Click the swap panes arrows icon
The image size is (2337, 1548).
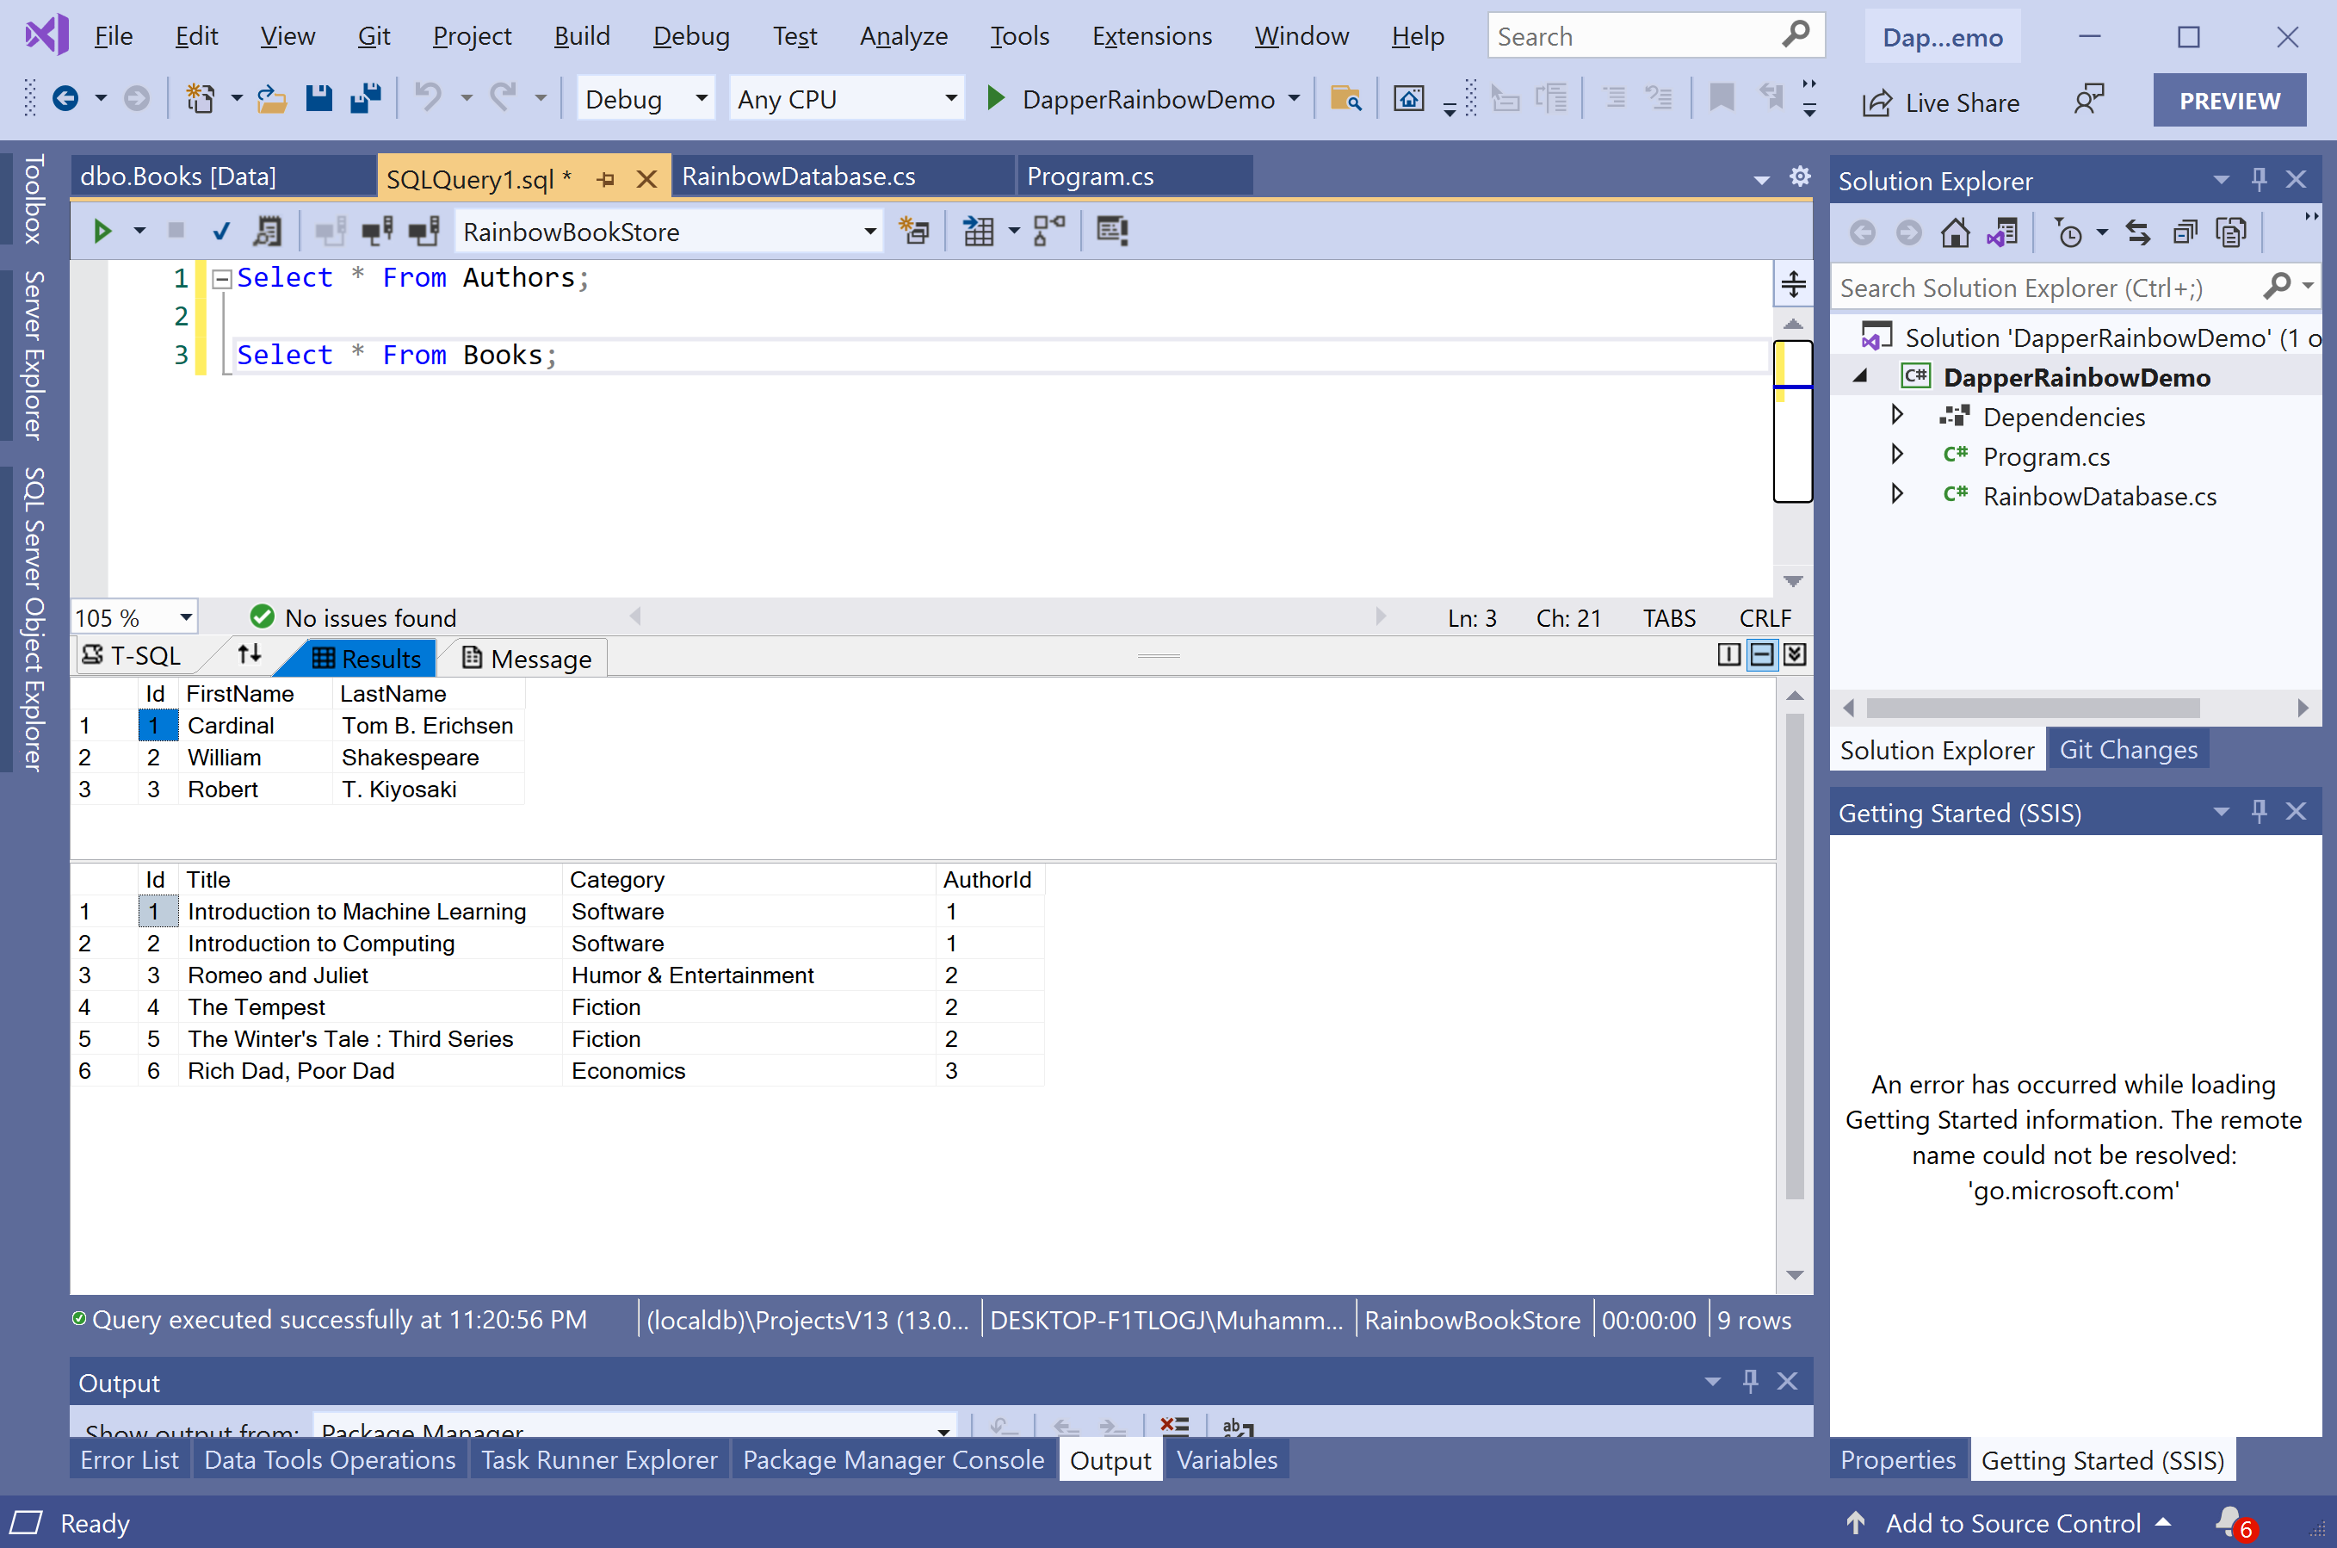pos(250,655)
